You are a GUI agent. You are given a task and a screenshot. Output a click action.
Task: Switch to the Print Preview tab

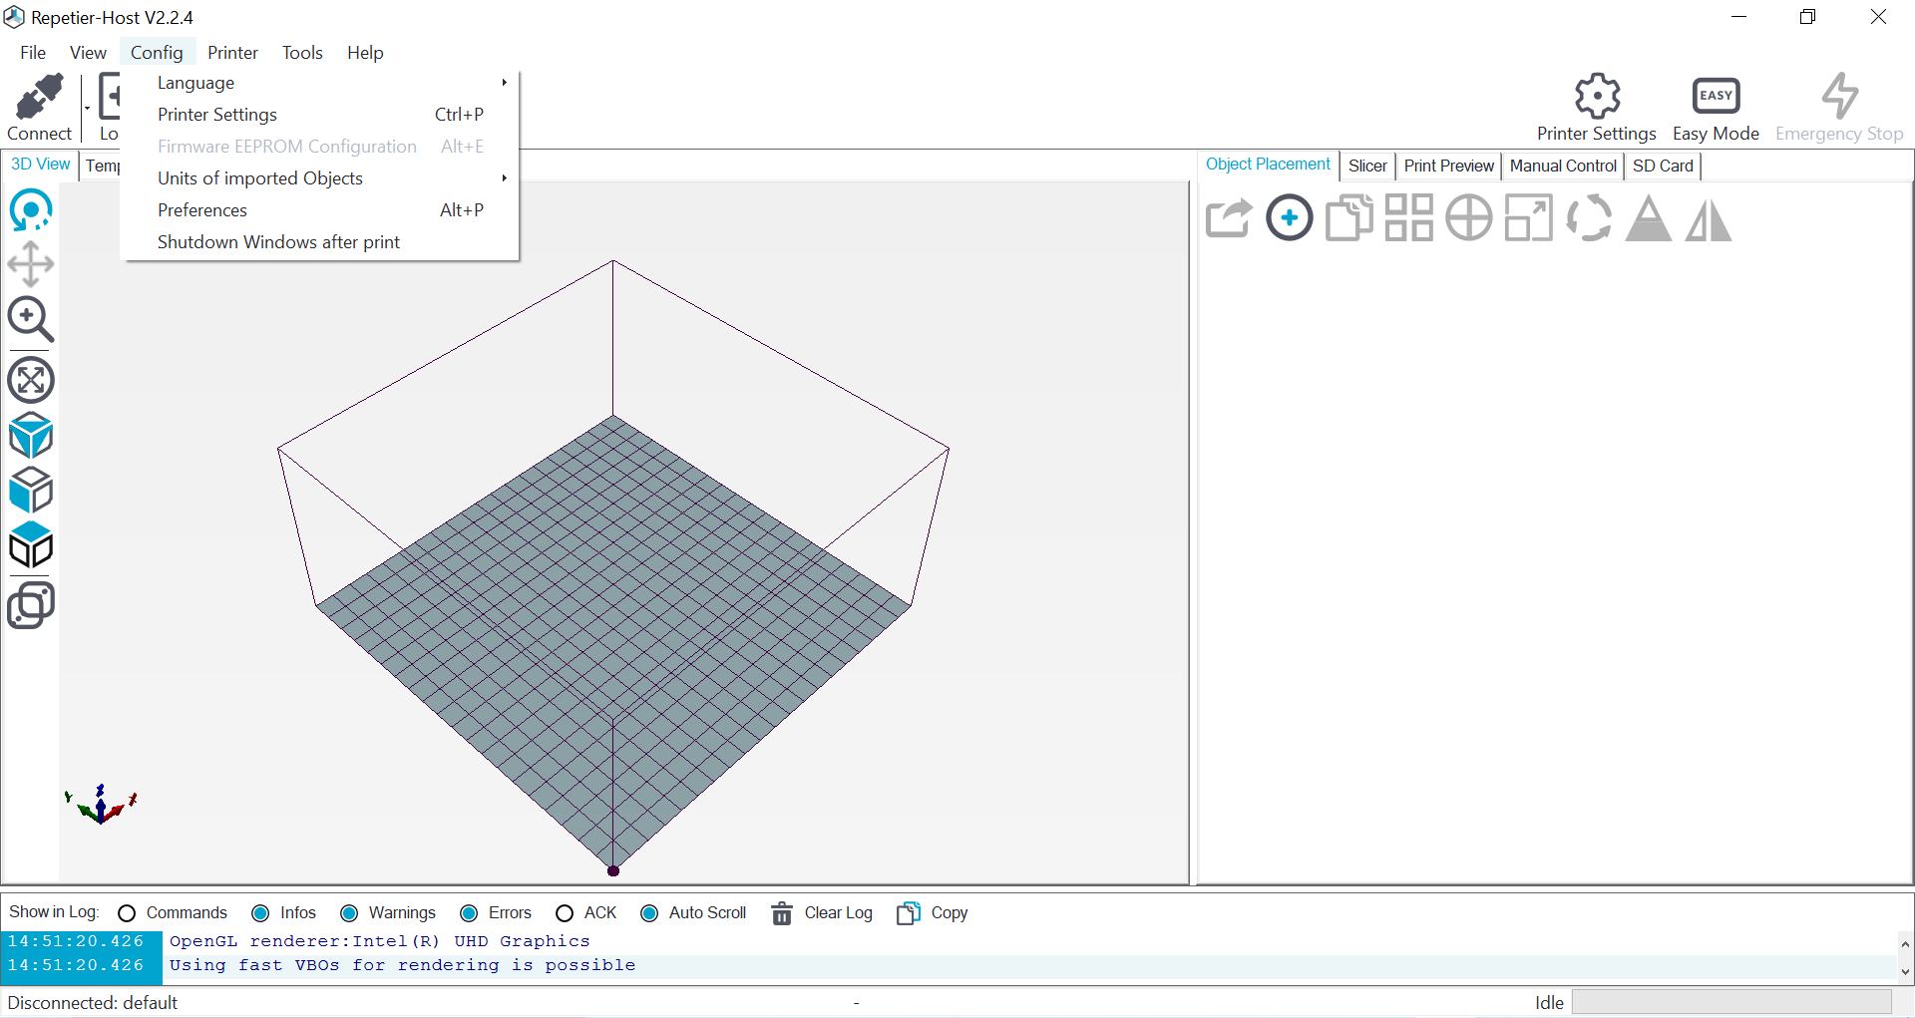pos(1448,166)
